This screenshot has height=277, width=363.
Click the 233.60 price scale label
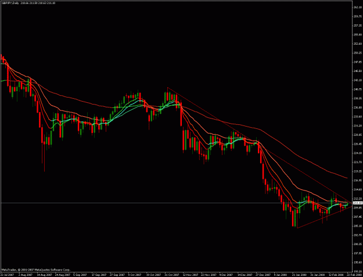click(358, 117)
